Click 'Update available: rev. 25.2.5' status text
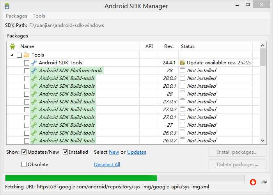Screen dimensions: 273x195 coord(218,63)
